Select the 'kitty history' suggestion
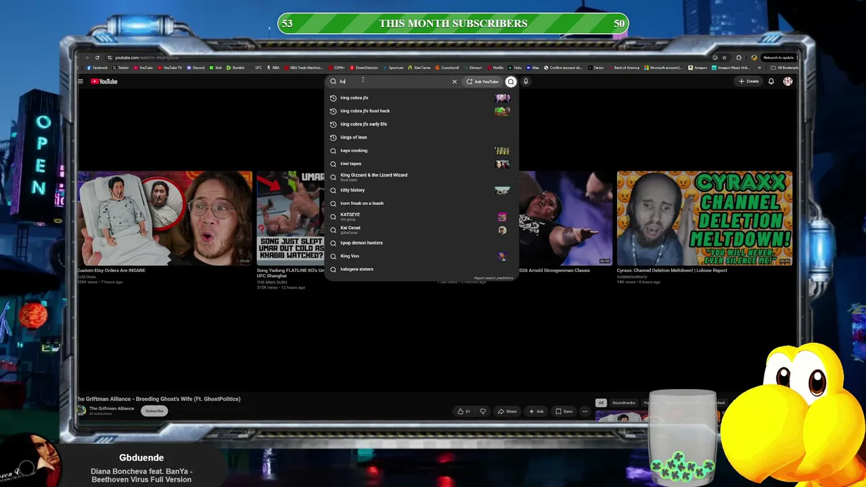 (x=421, y=190)
